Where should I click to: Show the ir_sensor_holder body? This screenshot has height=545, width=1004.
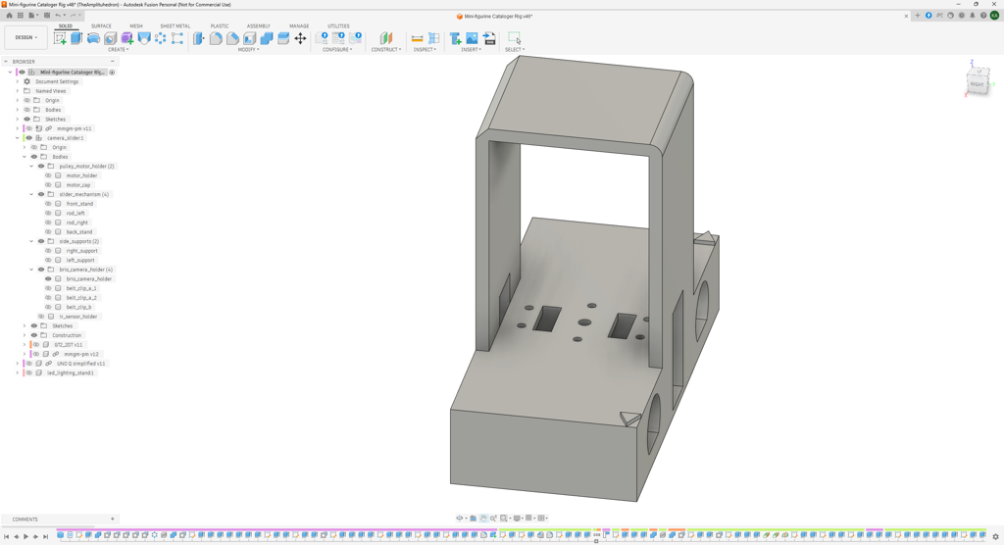tap(41, 317)
